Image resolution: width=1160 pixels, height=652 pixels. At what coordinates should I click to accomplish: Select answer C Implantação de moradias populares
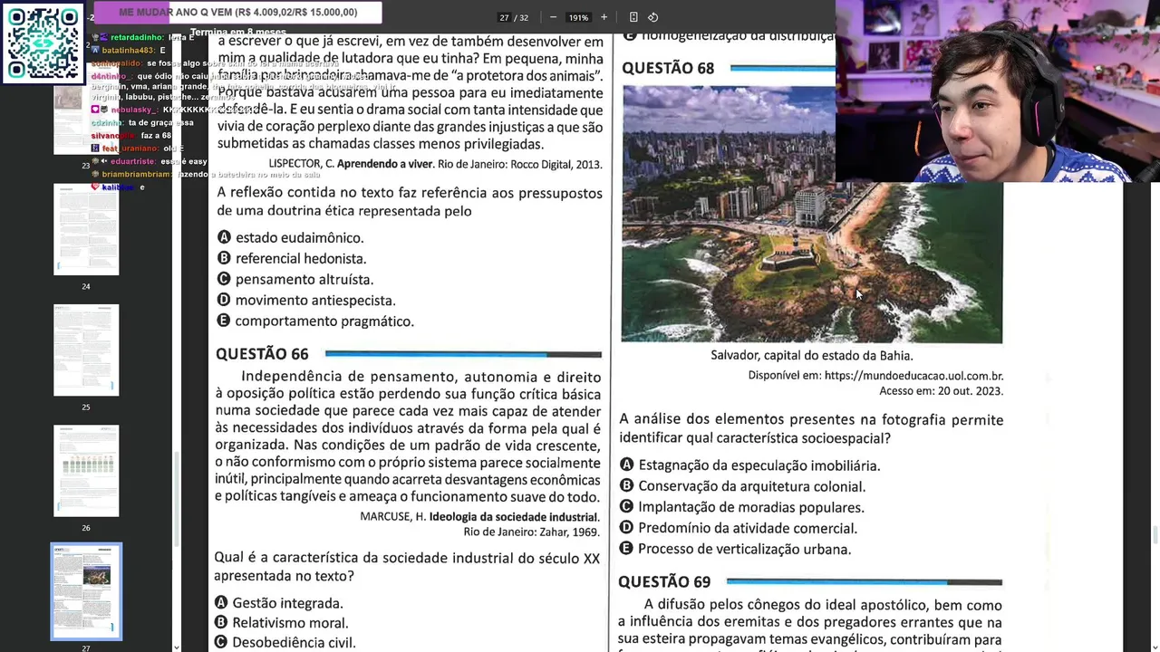point(741,507)
